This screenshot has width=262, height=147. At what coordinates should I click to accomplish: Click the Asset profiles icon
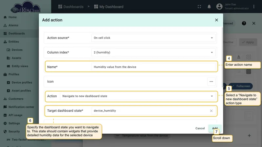point(9,91)
